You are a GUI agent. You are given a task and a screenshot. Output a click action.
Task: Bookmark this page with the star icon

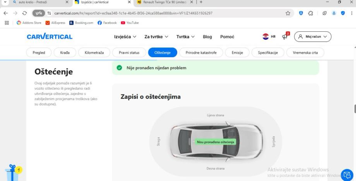tap(288, 13)
